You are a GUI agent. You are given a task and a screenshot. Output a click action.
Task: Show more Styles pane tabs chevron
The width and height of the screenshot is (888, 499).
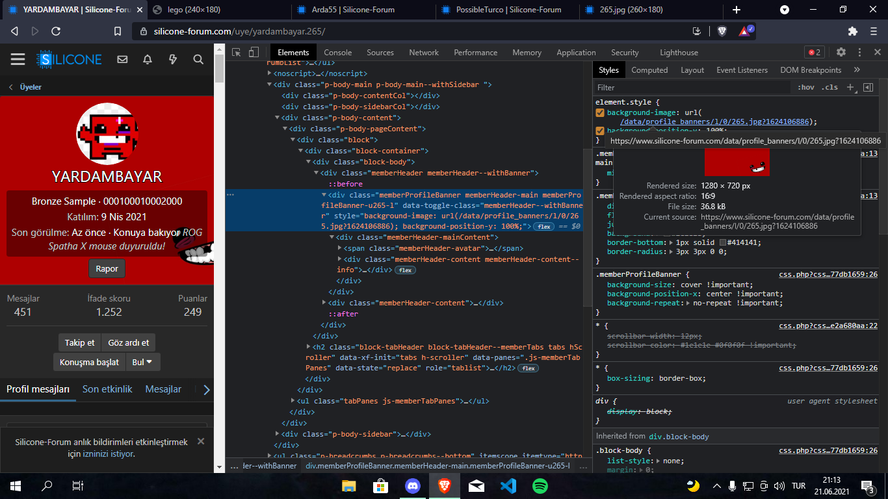857,70
